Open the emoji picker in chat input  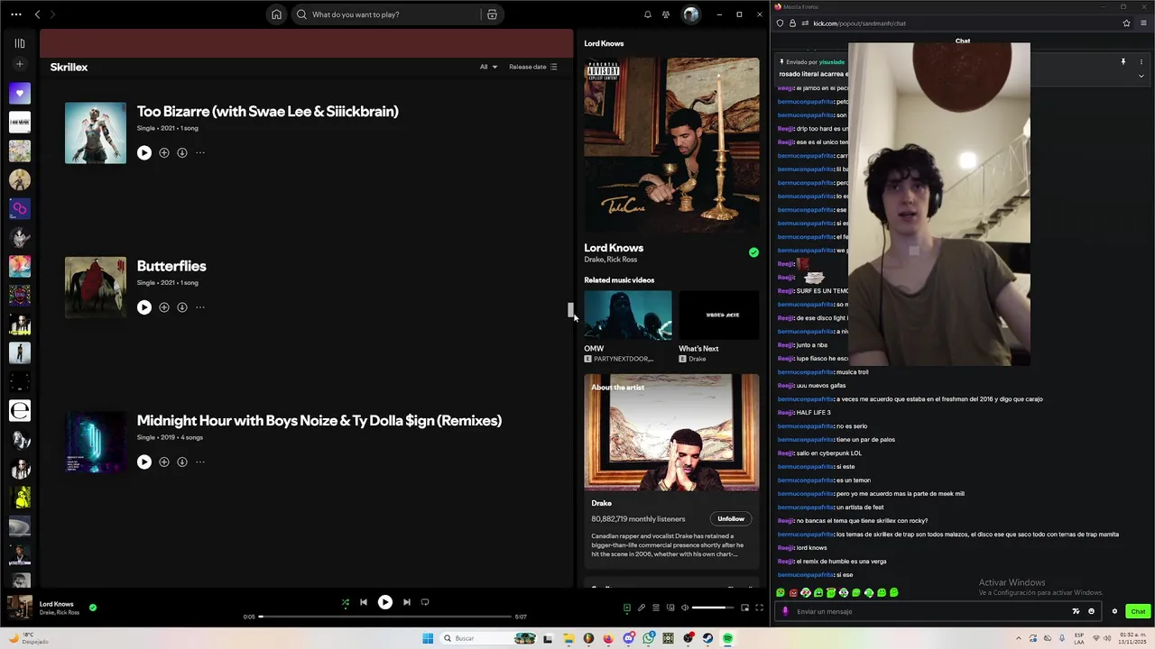tap(1091, 611)
